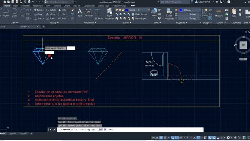Click the keyword search input field
Screen dimensions: 250x141
click(175, 2)
